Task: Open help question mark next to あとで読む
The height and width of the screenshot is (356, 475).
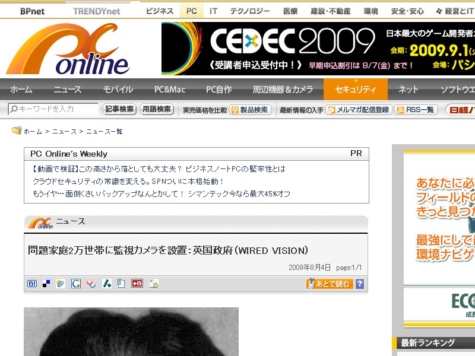Action: 360,284
